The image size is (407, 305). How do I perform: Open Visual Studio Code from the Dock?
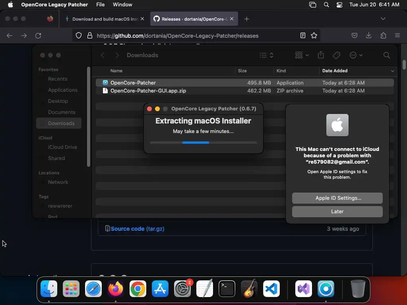click(x=271, y=288)
